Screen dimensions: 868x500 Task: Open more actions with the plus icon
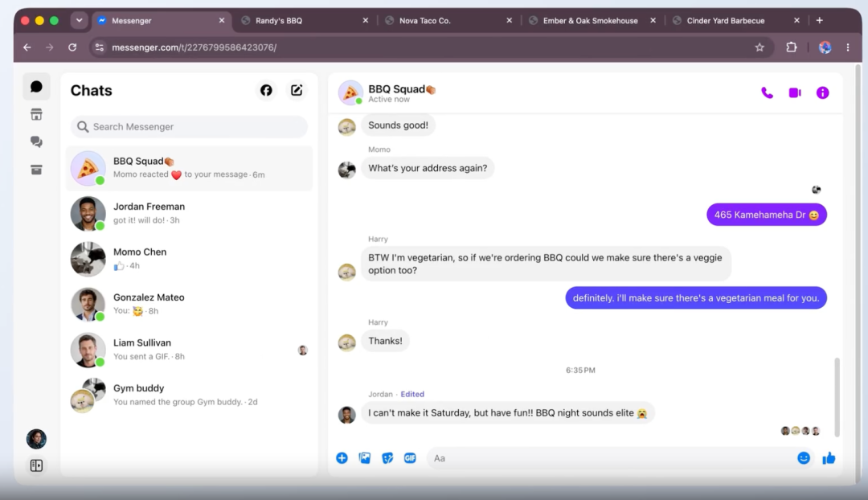pyautogui.click(x=342, y=458)
